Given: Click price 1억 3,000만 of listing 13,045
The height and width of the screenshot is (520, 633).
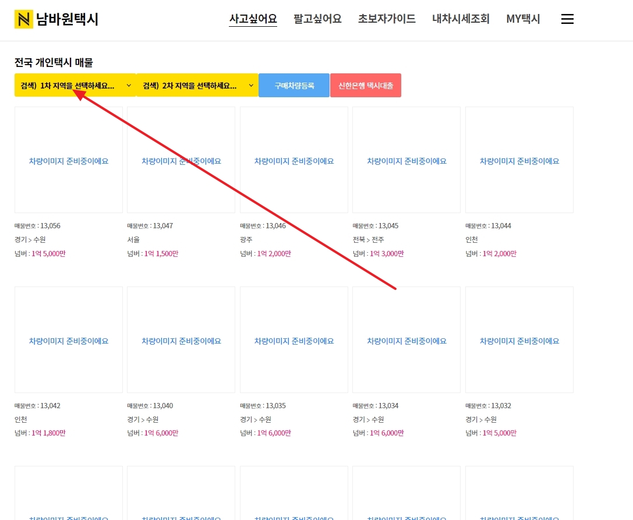Looking at the screenshot, I should [387, 253].
